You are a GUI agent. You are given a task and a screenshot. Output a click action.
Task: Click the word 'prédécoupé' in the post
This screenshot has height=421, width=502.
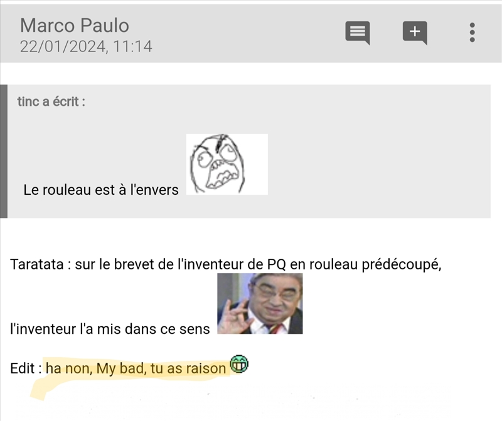coord(402,264)
